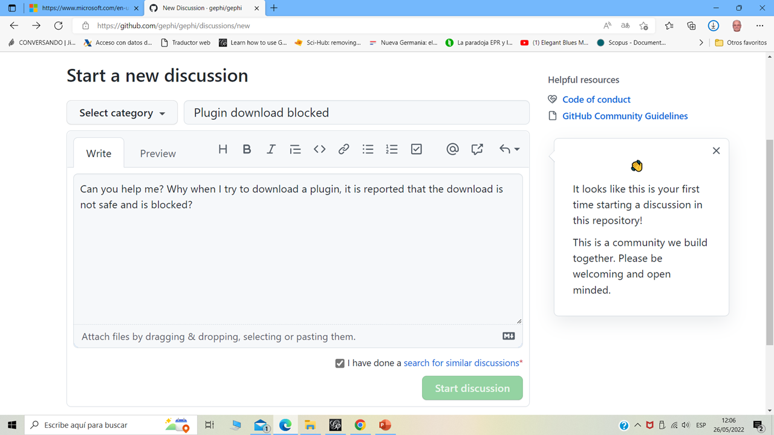Apply bold formatting in the editor
The width and height of the screenshot is (774, 435).
click(247, 149)
